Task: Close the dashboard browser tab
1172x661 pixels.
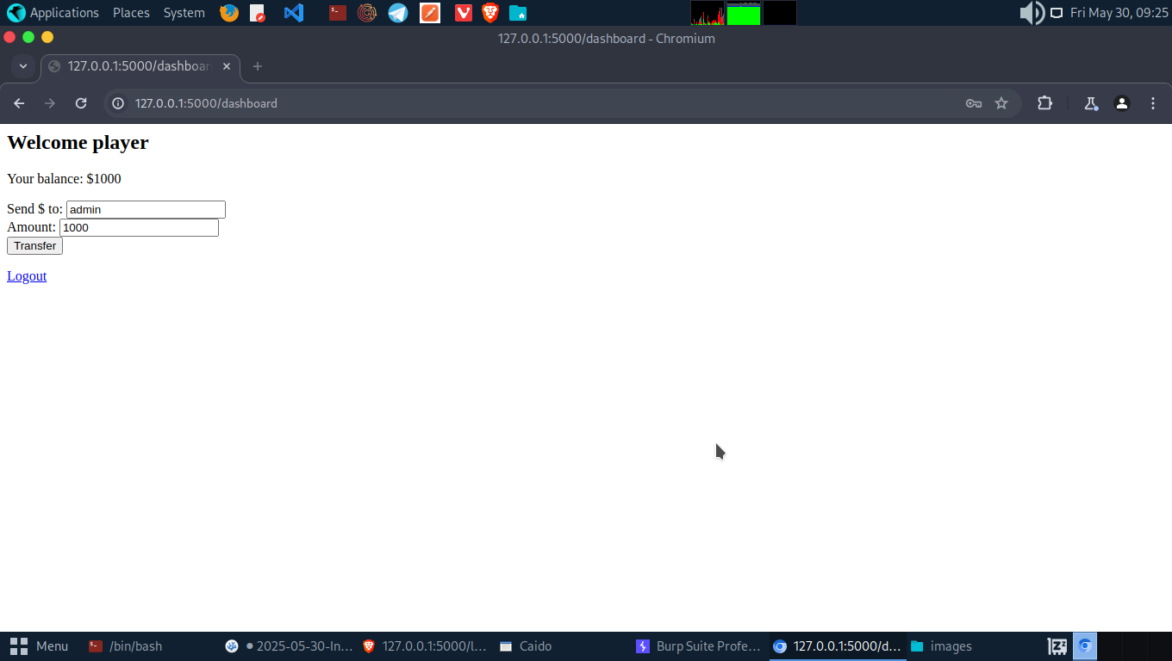Action: 228,66
